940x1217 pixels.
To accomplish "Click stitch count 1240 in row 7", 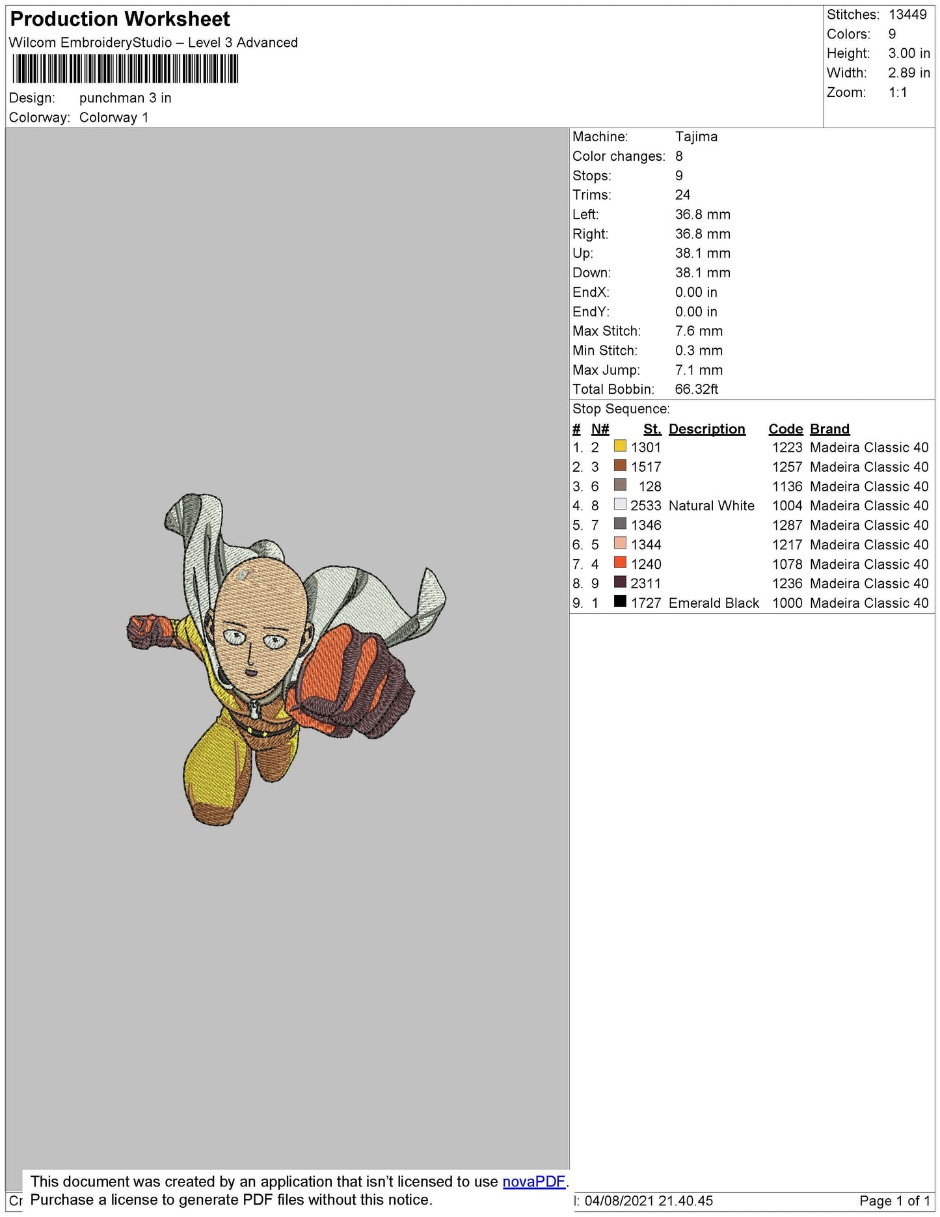I will pyautogui.click(x=646, y=565).
